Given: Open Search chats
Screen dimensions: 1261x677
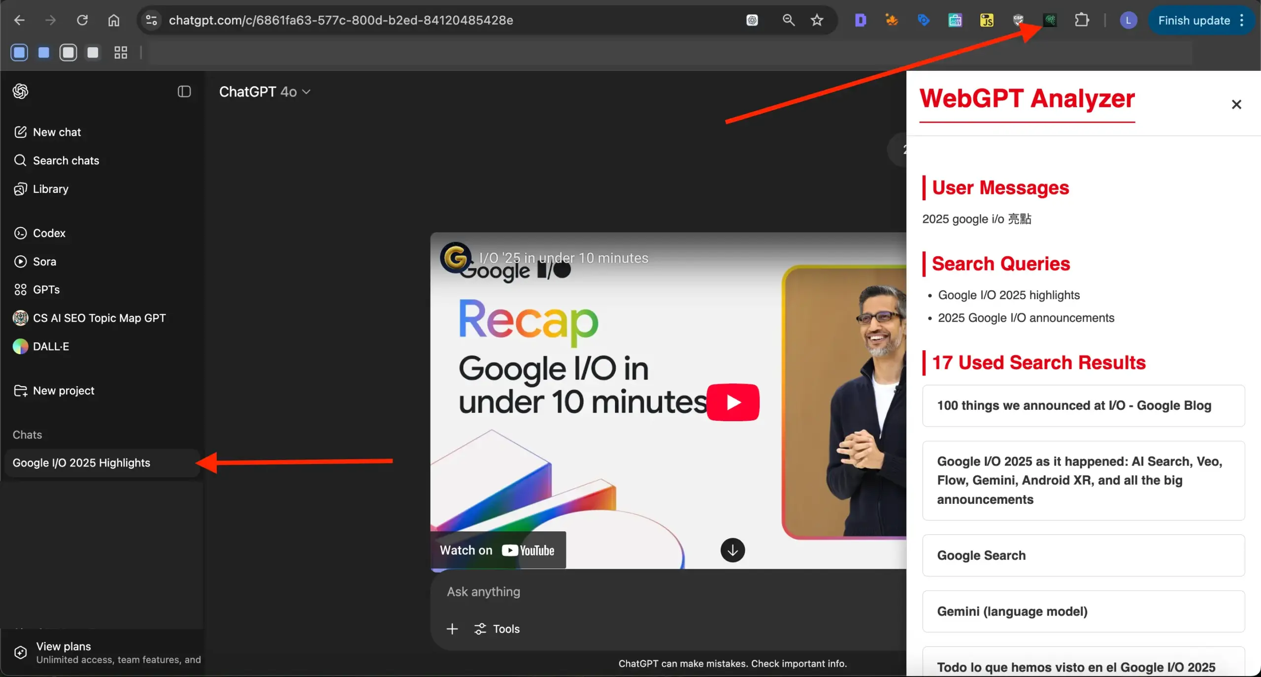Looking at the screenshot, I should tap(102, 160).
